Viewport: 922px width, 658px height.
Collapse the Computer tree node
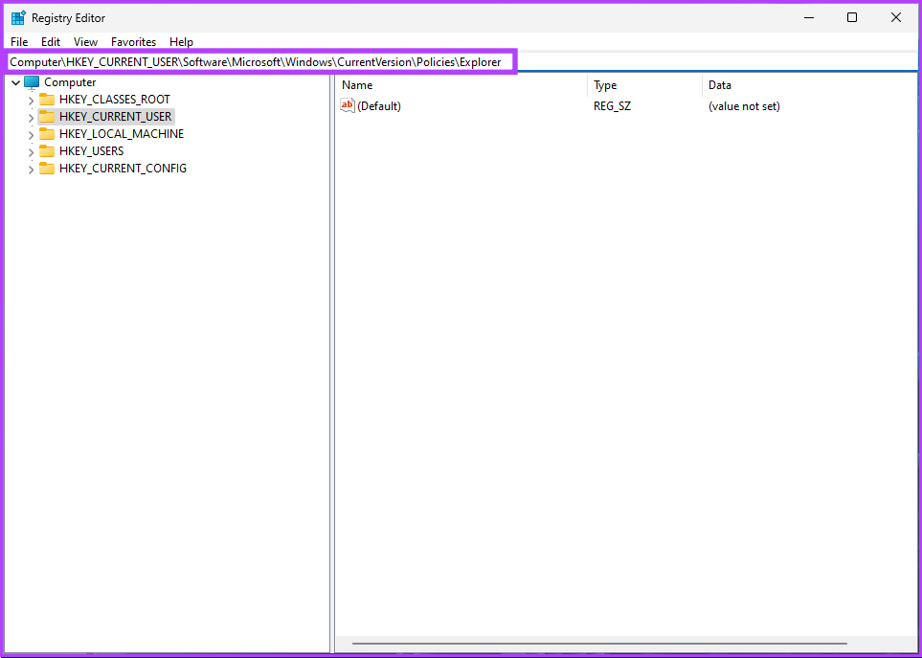(16, 83)
